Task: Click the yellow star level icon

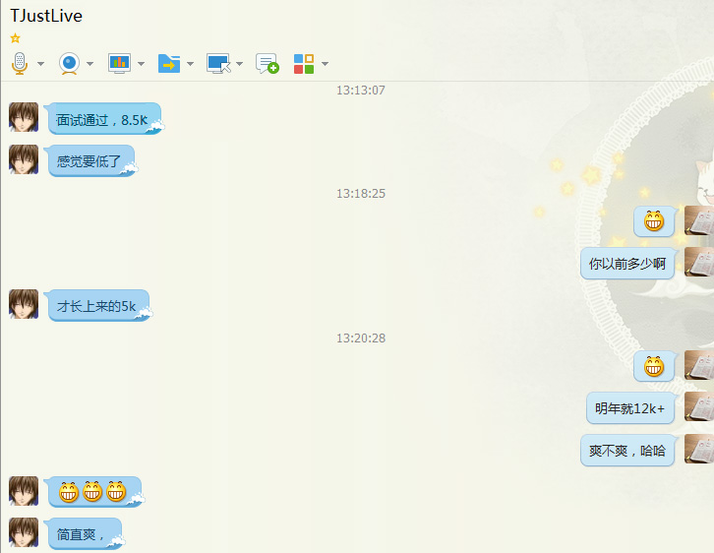Action: 16,38
